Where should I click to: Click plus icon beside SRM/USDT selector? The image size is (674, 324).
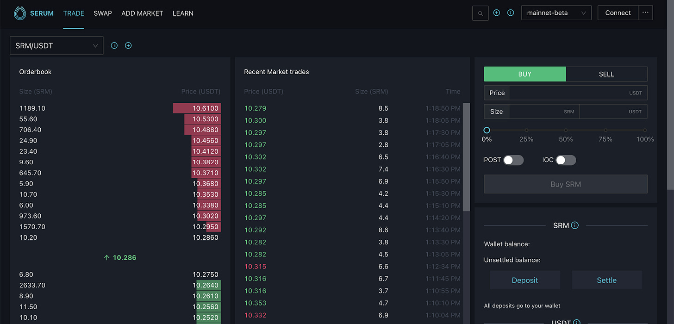(128, 45)
